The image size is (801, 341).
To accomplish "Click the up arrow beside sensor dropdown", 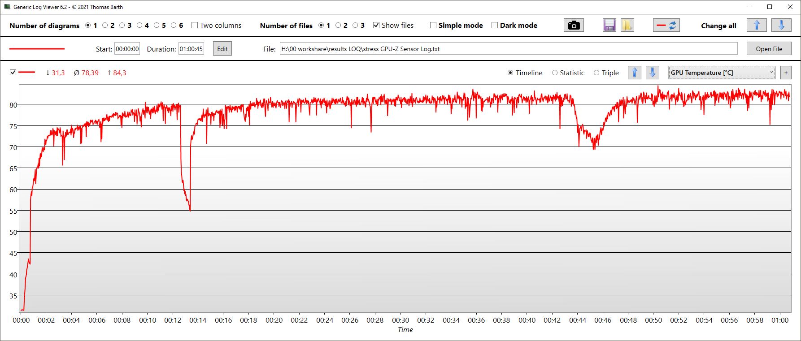I will 634,73.
